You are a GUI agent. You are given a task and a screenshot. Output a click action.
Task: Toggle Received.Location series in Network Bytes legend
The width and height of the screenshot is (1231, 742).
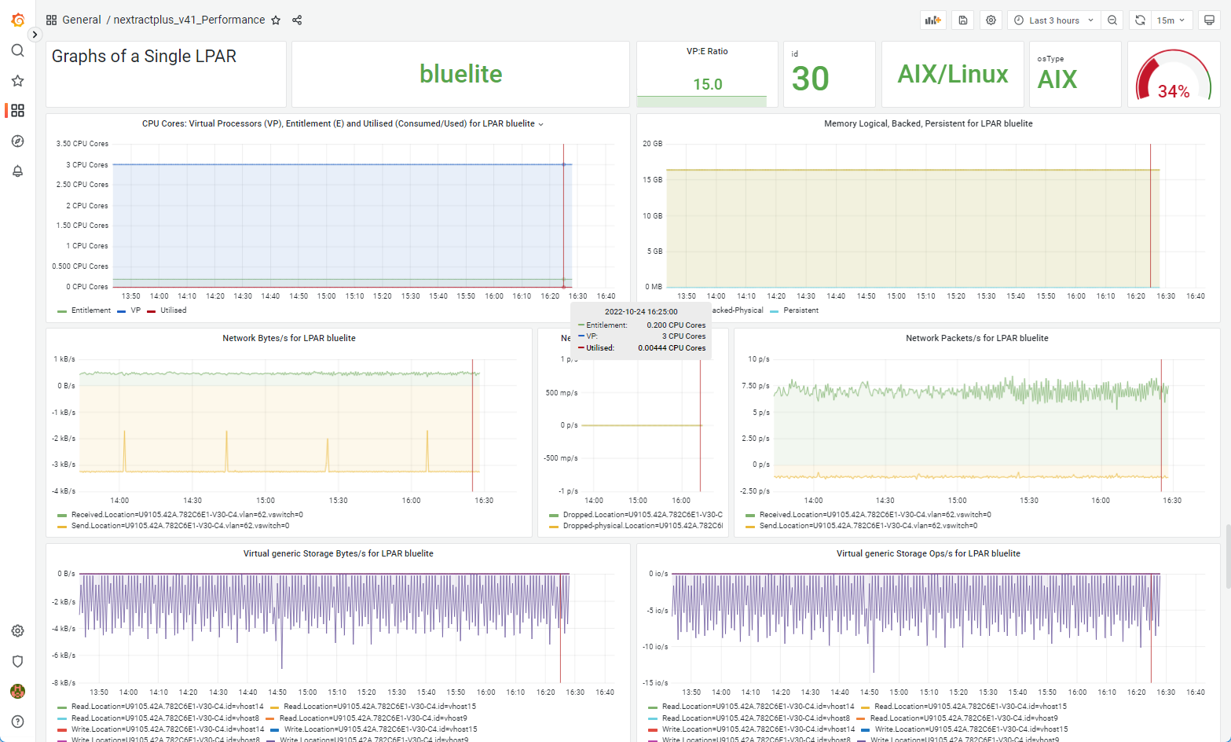(x=187, y=515)
